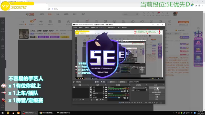Click the 停止推流 button in OBS controls
Image resolution: width=205 pixels, height=115 pixels.
tap(157, 88)
